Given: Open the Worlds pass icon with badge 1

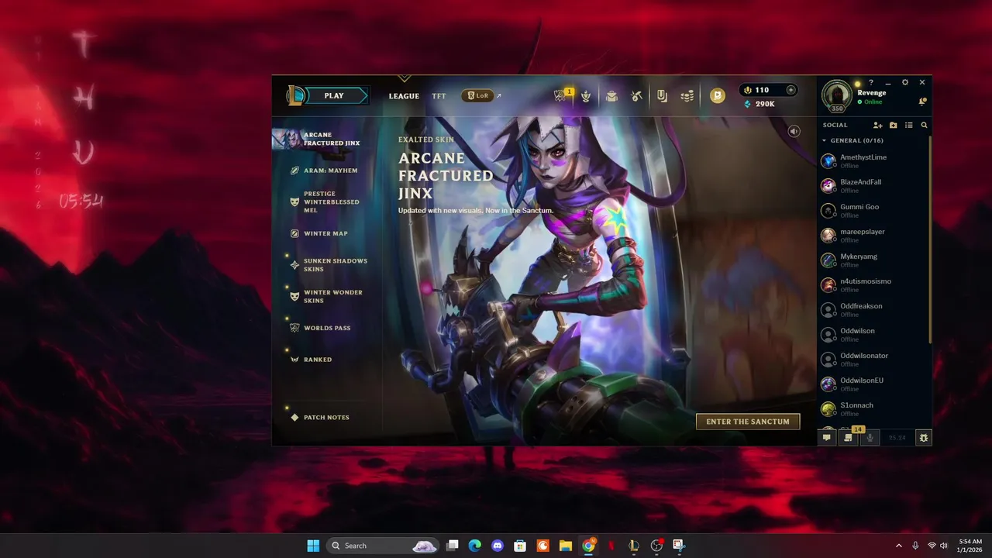Looking at the screenshot, I should [x=561, y=95].
